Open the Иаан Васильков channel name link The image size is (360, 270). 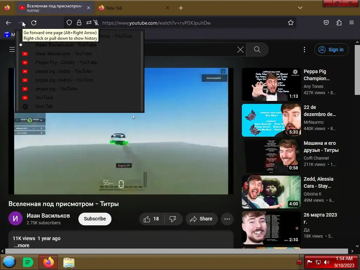coord(48,216)
